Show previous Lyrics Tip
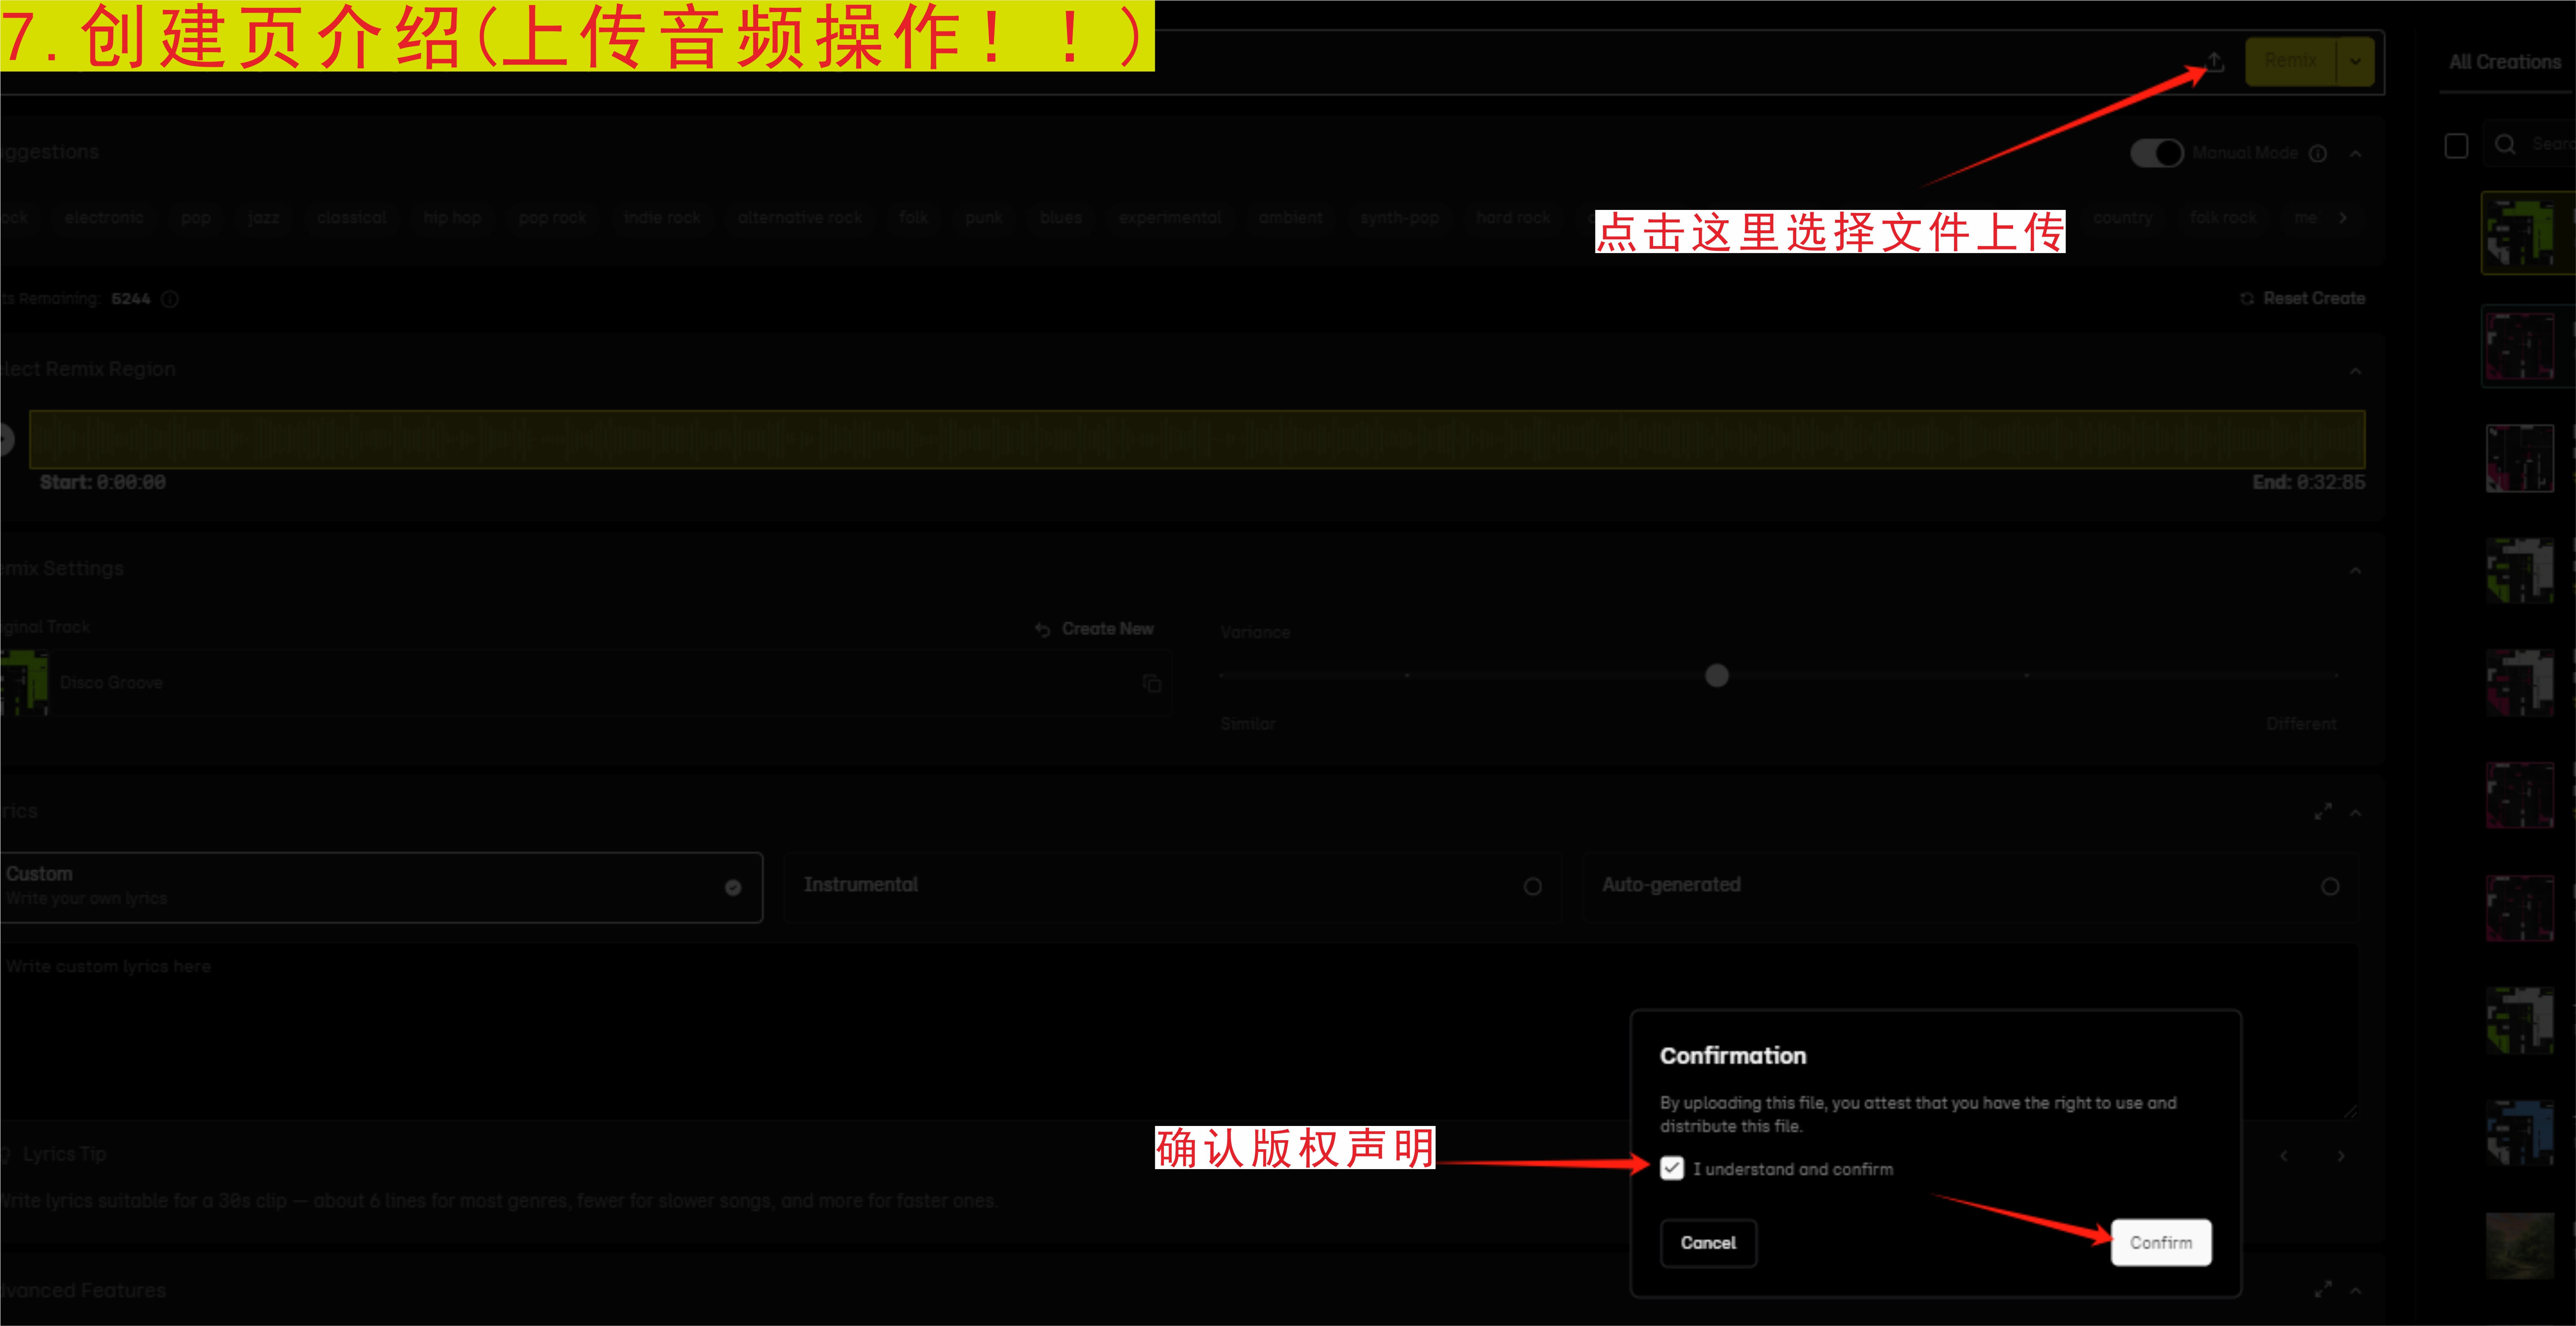The height and width of the screenshot is (1326, 2576). (2284, 1156)
